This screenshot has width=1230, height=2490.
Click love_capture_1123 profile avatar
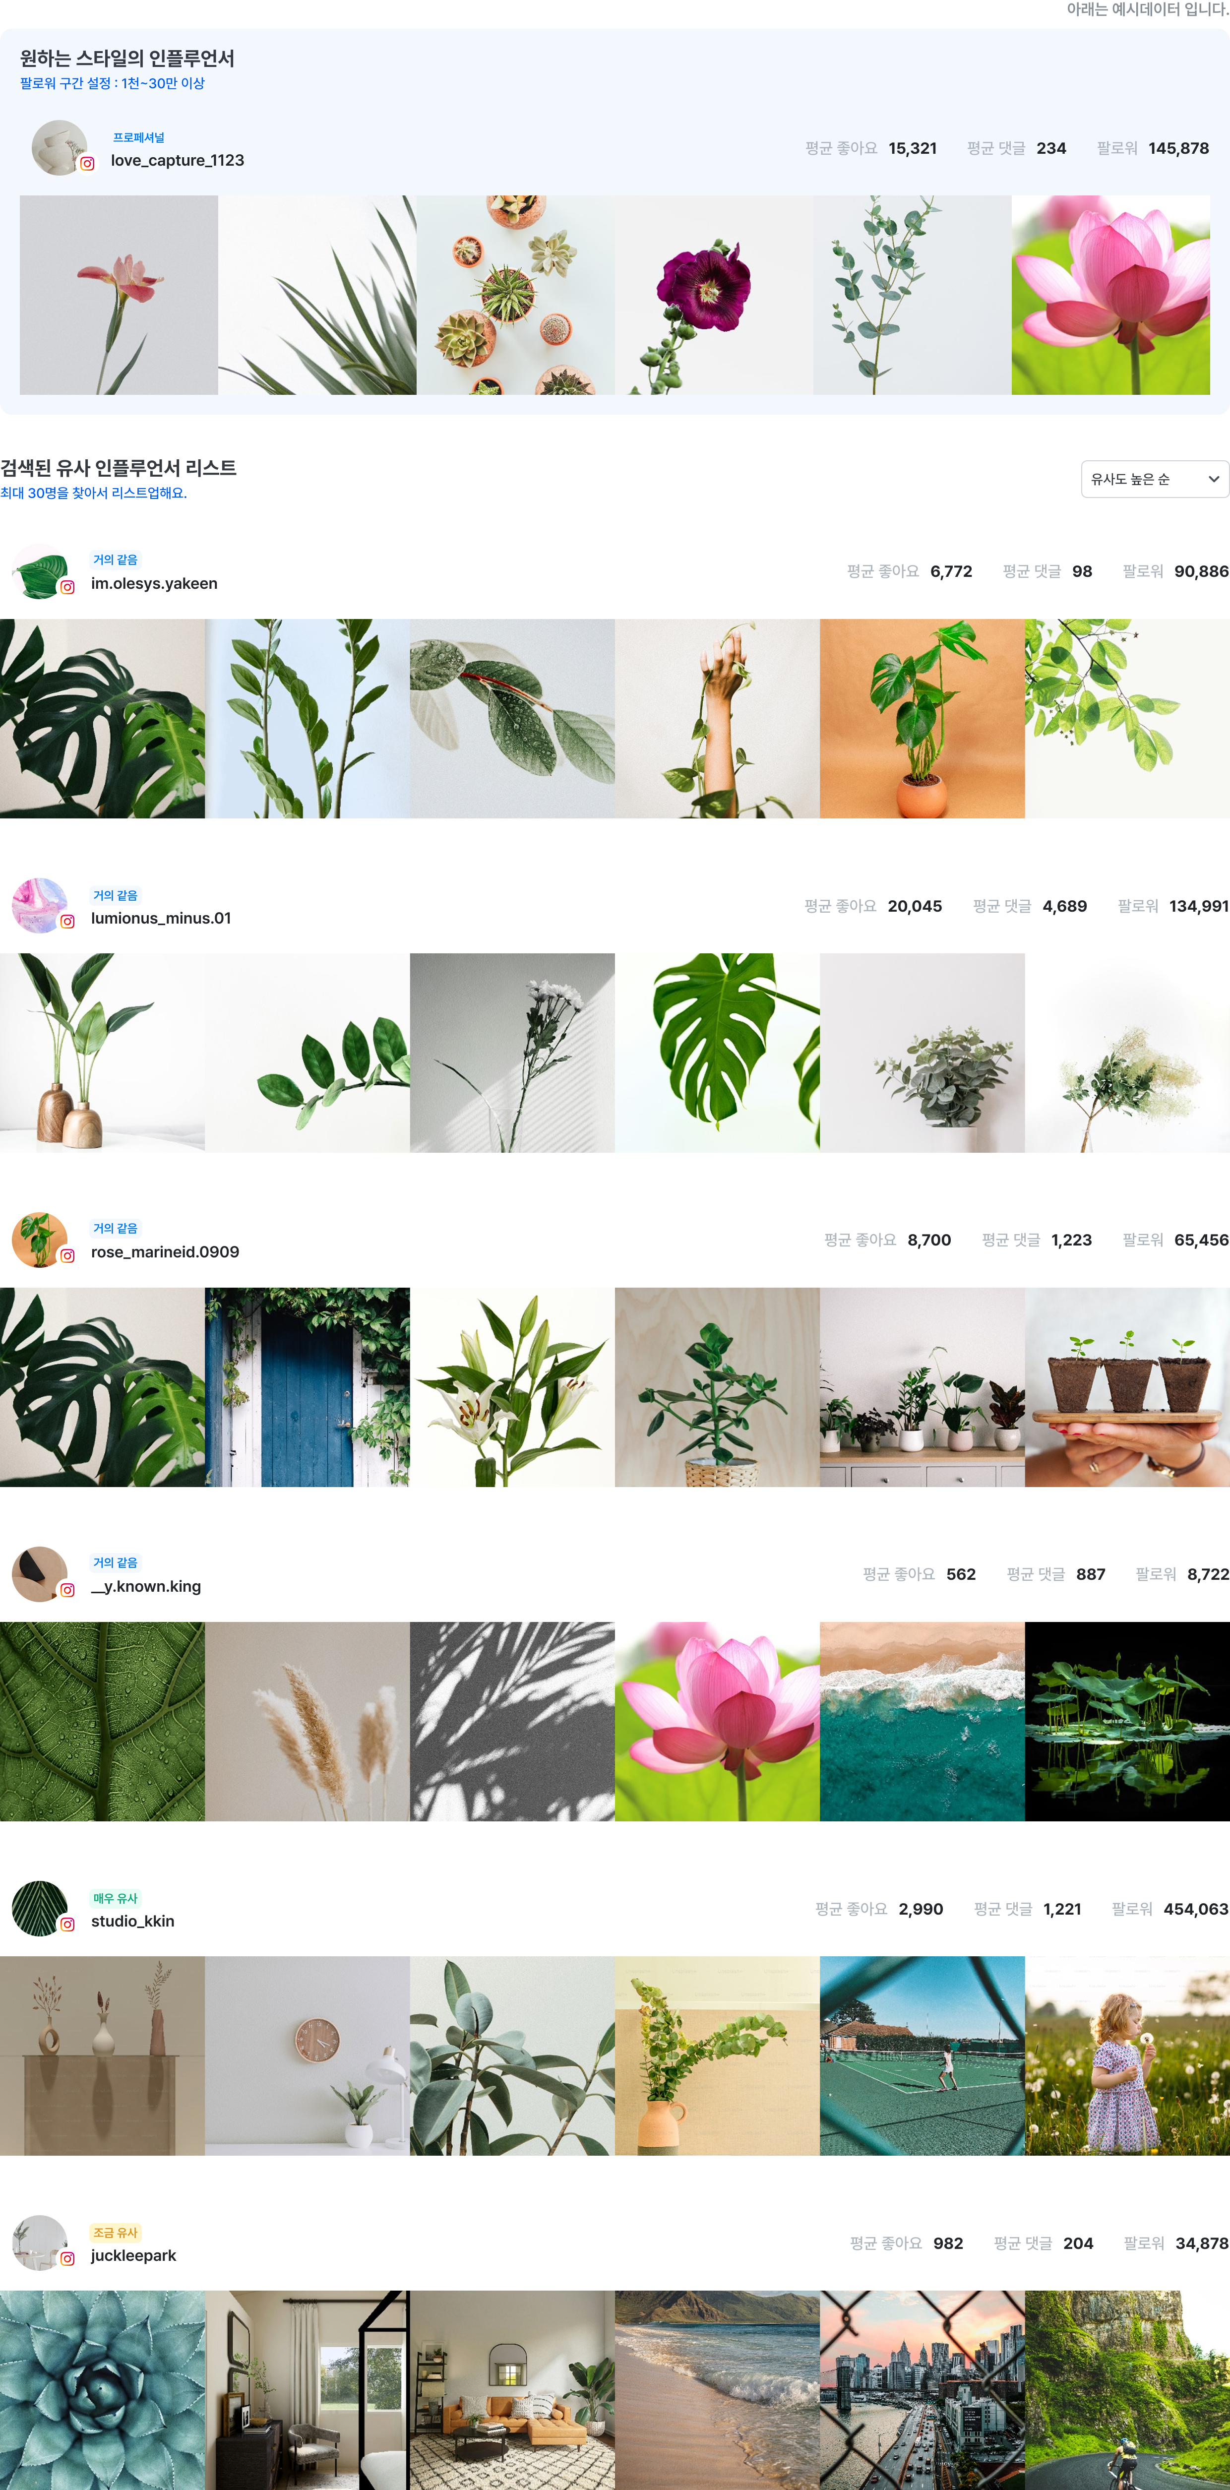(x=59, y=148)
